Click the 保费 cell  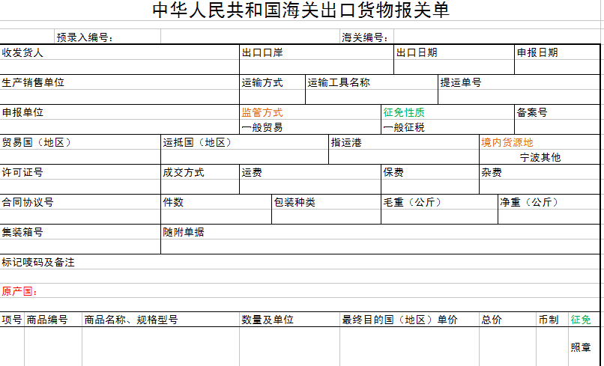[x=430, y=172]
